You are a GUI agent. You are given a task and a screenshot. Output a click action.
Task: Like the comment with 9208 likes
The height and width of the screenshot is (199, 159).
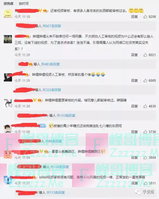click(145, 17)
